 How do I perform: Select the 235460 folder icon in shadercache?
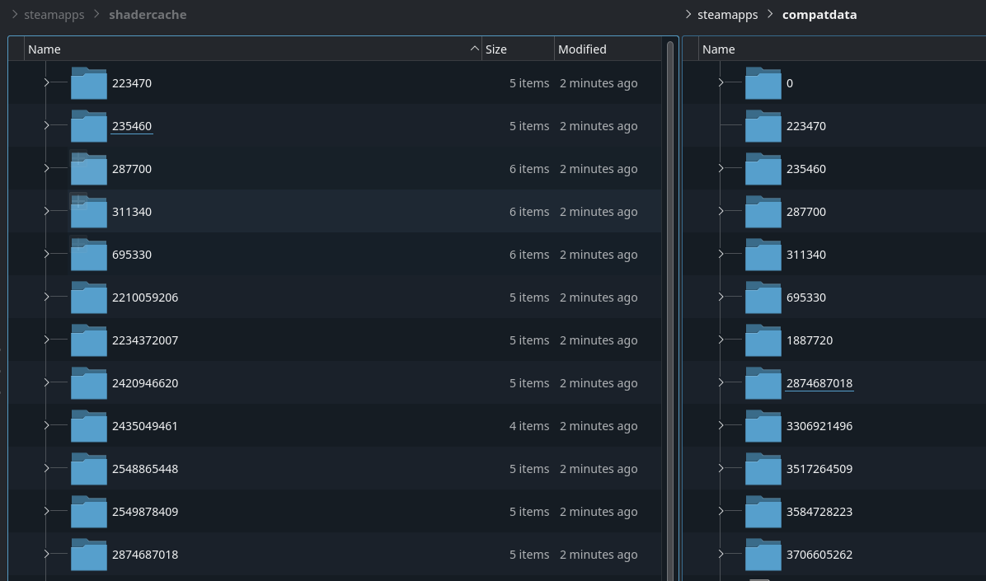(89, 126)
